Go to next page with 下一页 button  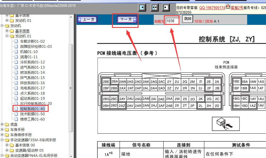click(x=127, y=19)
